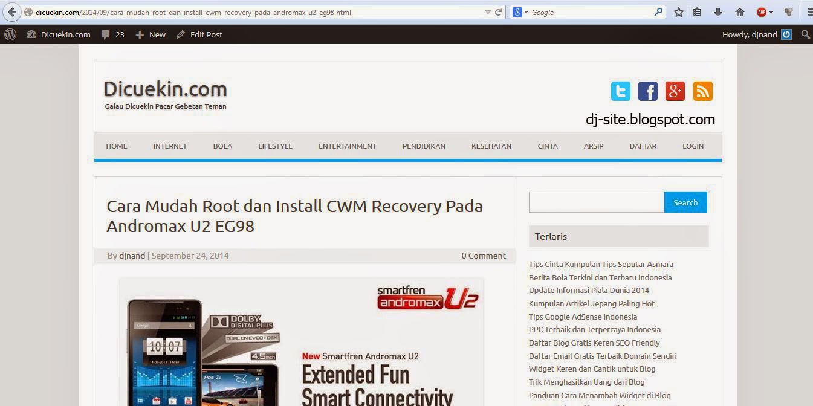The width and height of the screenshot is (813, 406).
Task: Open the BOLA navigation category
Action: pos(222,146)
